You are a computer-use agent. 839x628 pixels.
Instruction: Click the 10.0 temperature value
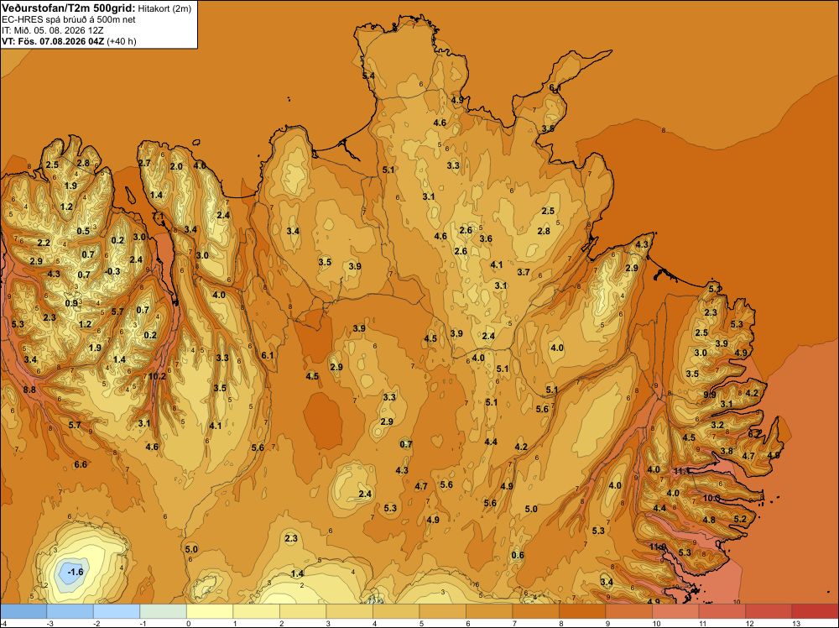711,498
